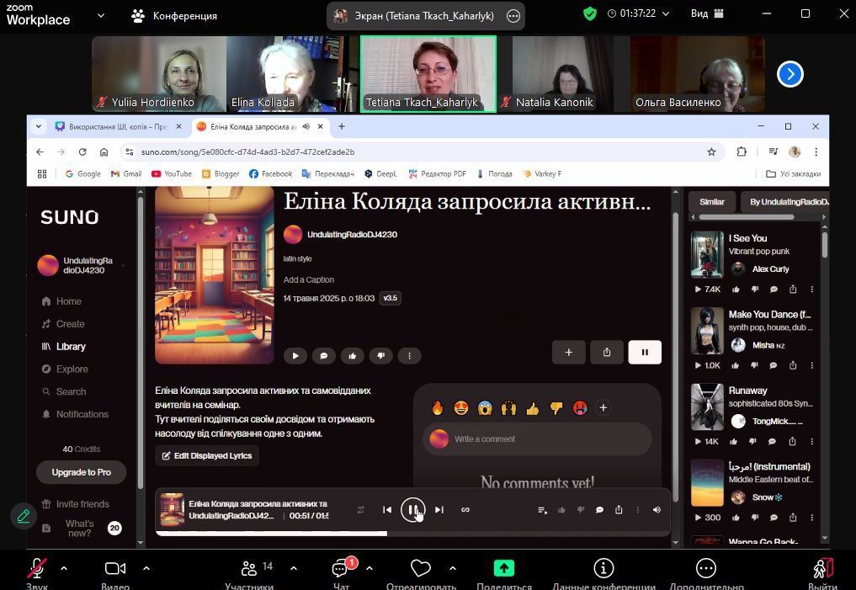Viewport: 856px width, 590px height.
Task: Mute the Suno browser tab audio
Action: point(306,126)
